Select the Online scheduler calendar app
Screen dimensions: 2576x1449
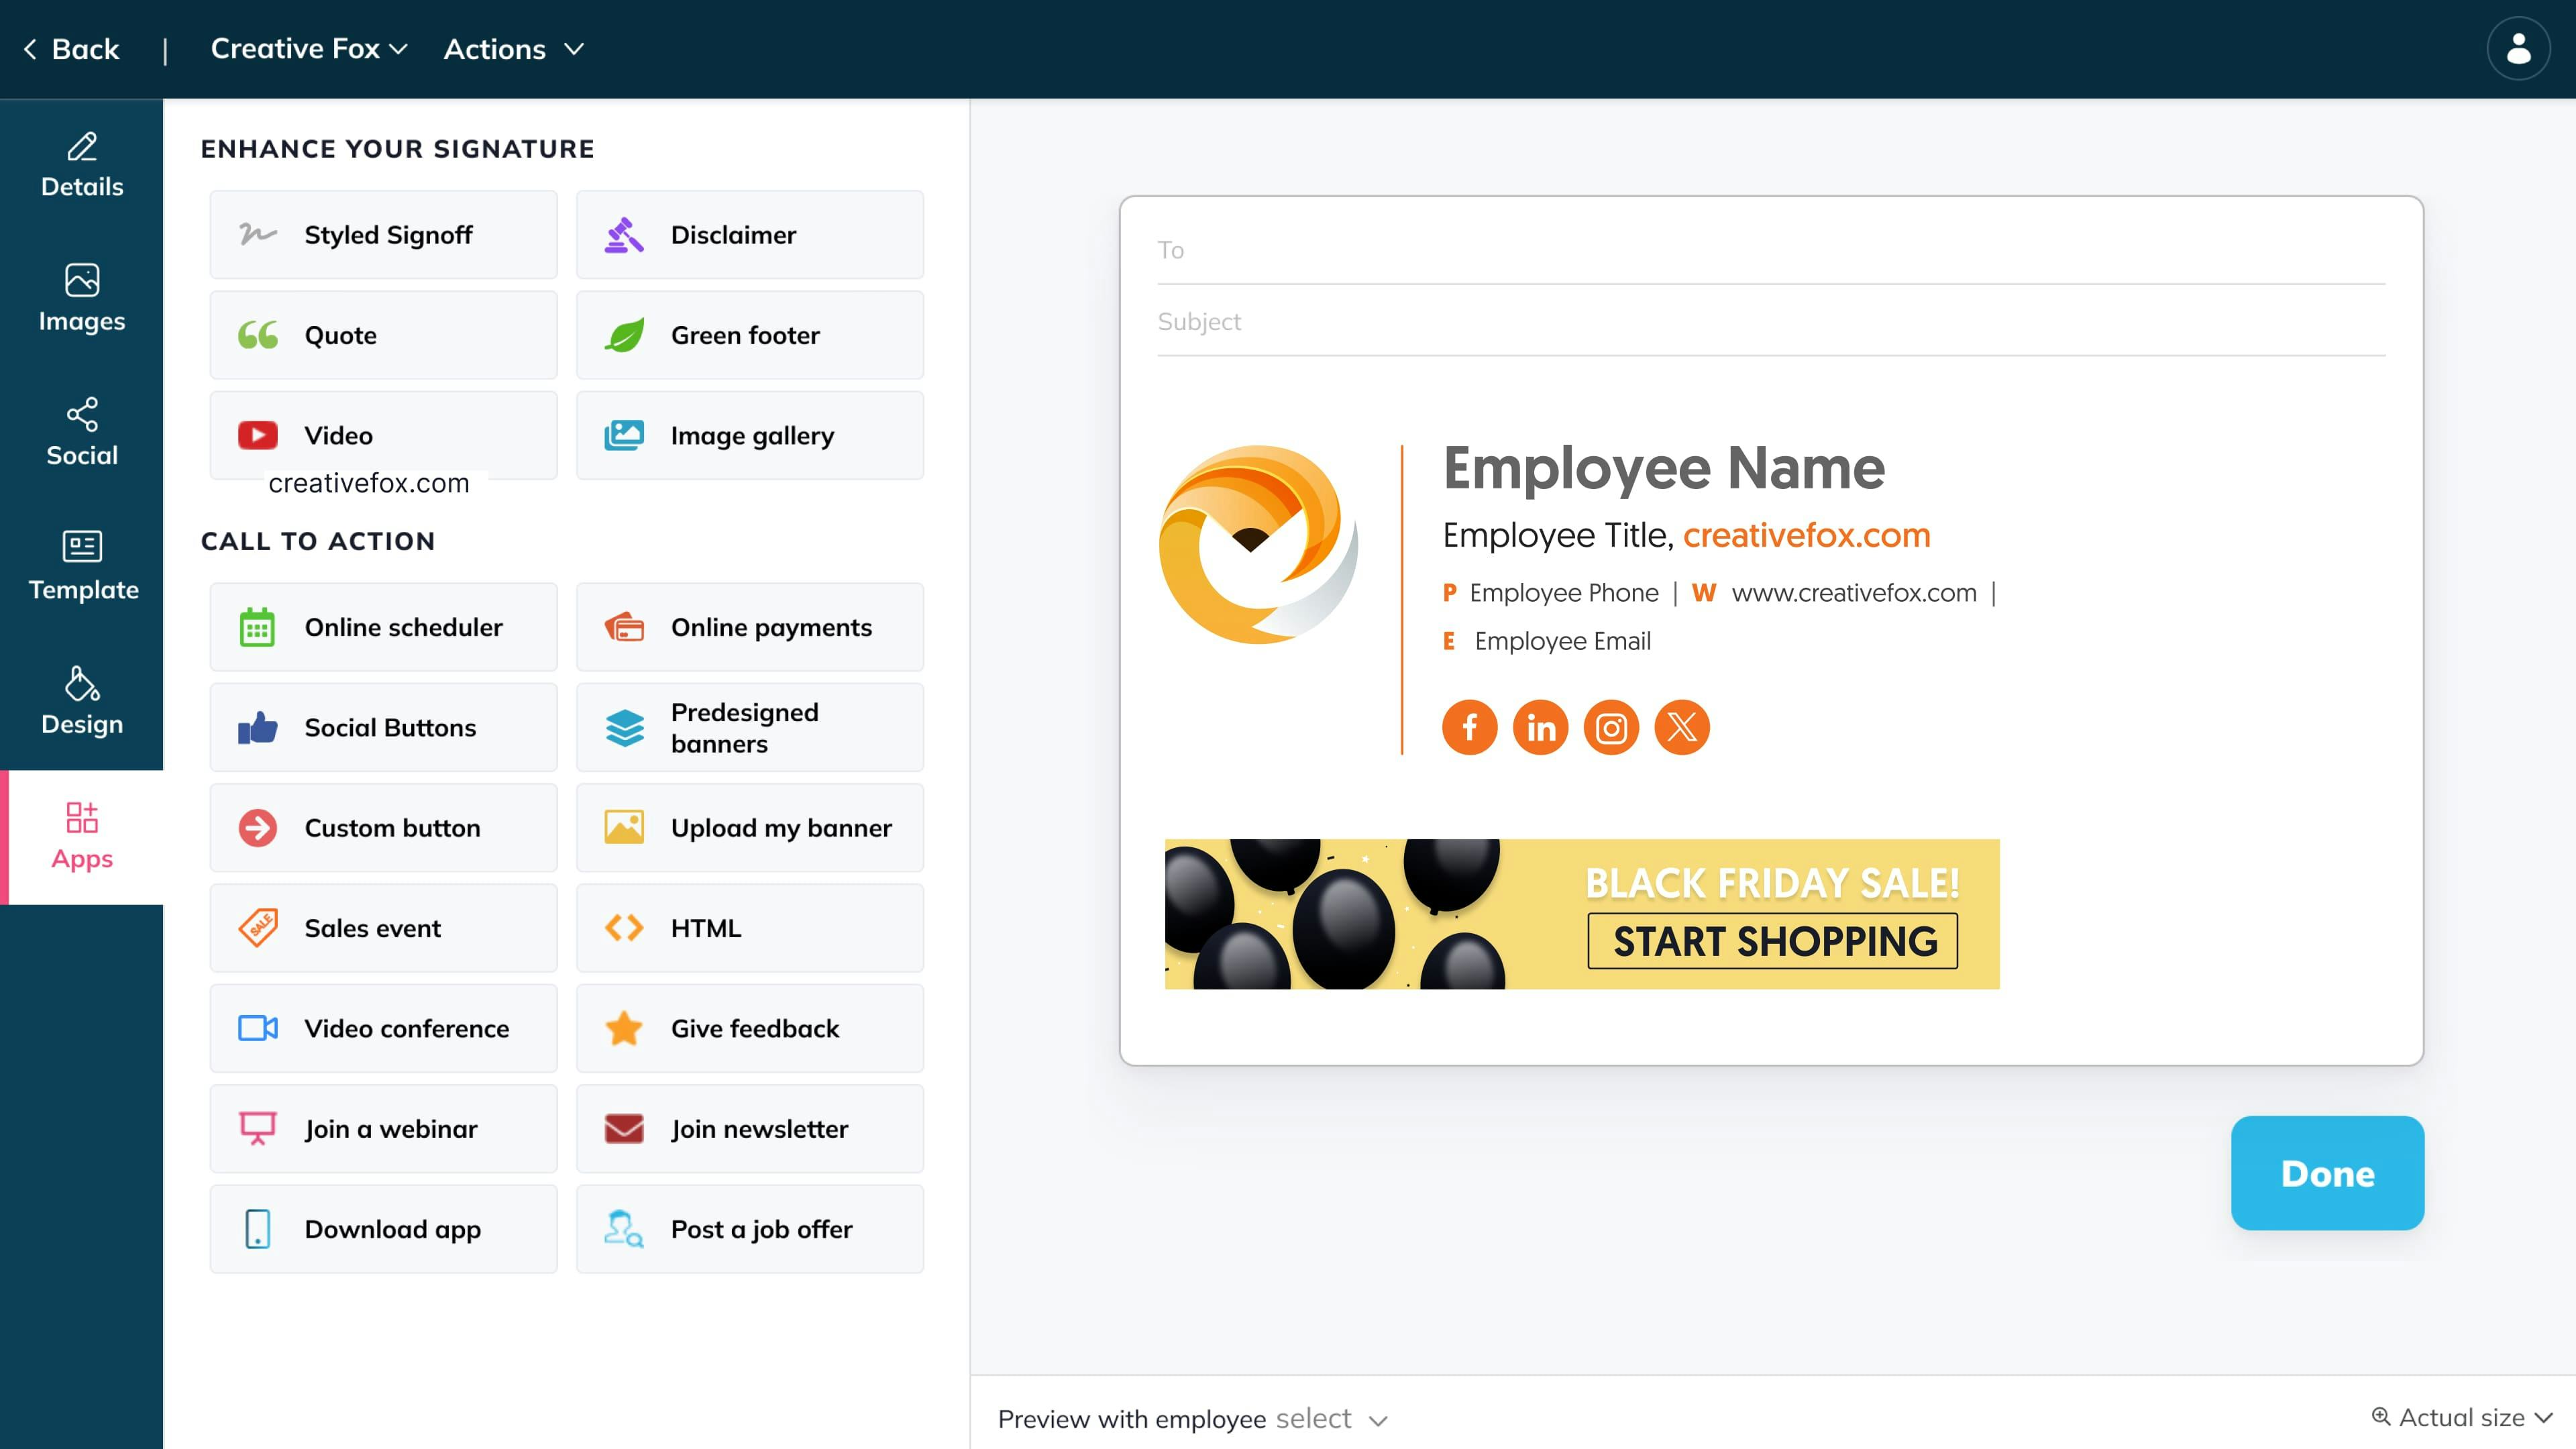tap(383, 627)
